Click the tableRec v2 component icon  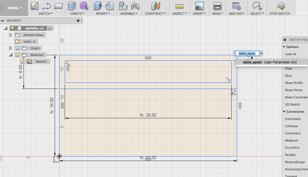[x=19, y=28]
